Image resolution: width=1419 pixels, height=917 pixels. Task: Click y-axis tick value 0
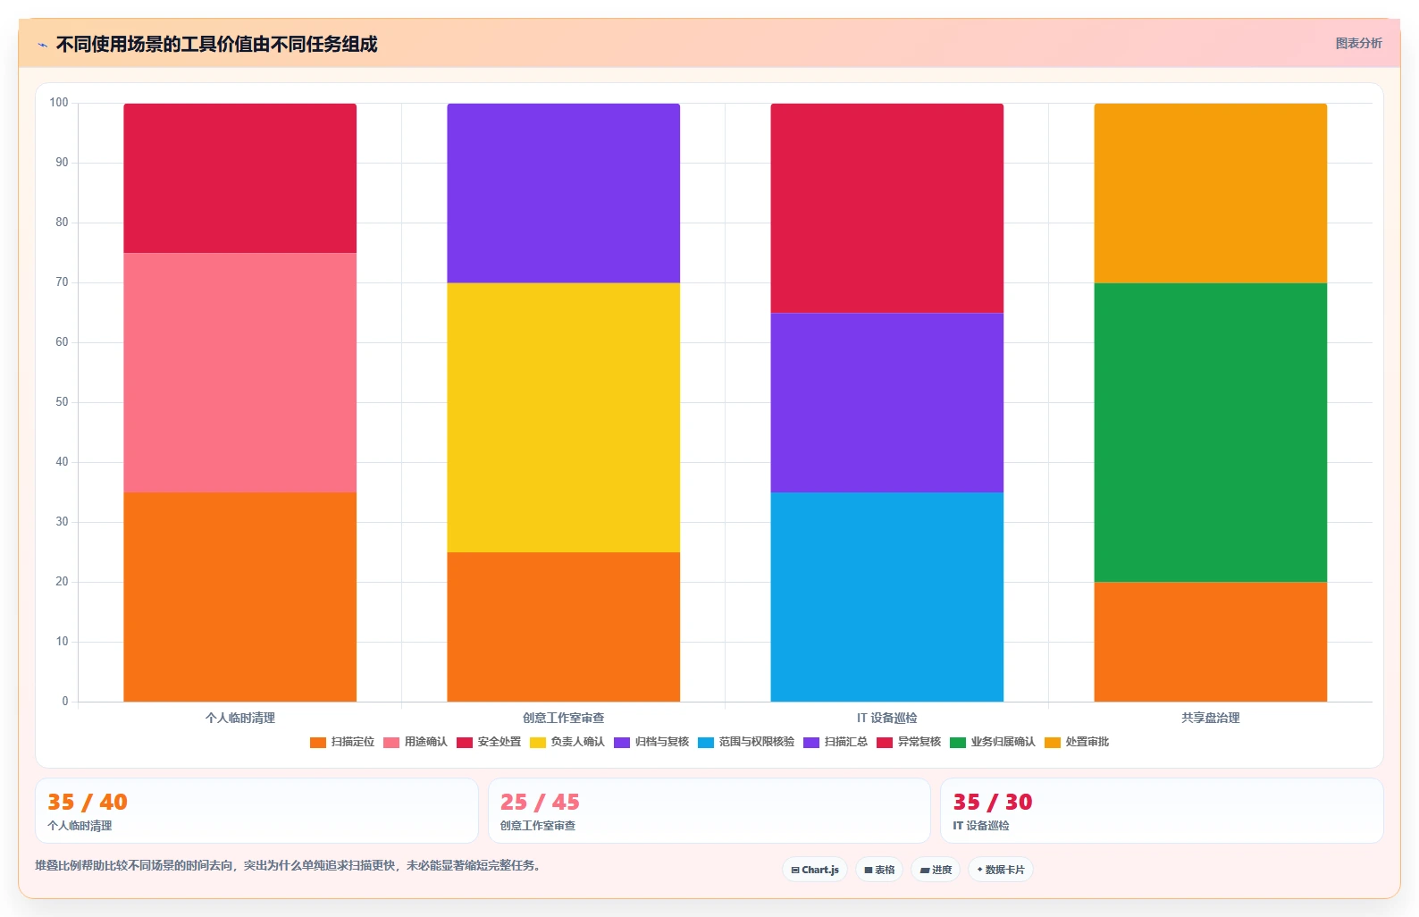(x=64, y=702)
